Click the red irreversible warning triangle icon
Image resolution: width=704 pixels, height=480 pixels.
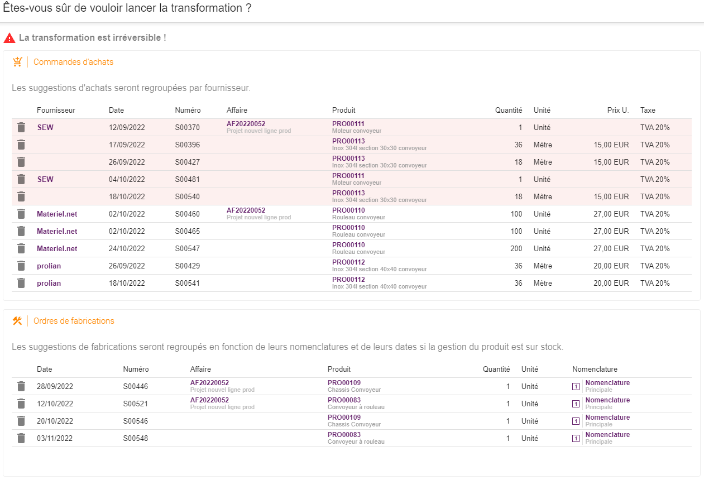point(9,38)
